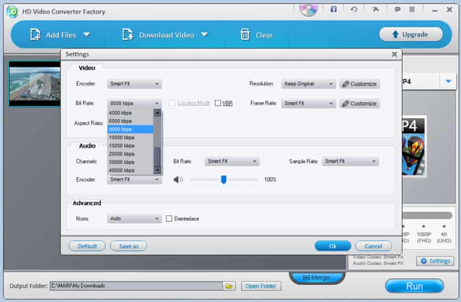The image size is (461, 302).
Task: Enable the VBR checkbox
Action: (218, 103)
